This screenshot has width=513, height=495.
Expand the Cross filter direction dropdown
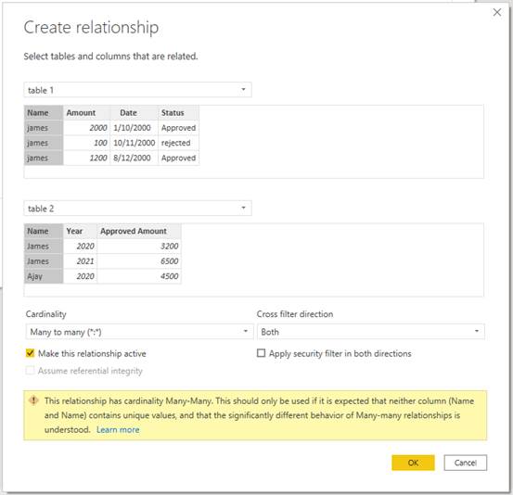[x=371, y=332]
